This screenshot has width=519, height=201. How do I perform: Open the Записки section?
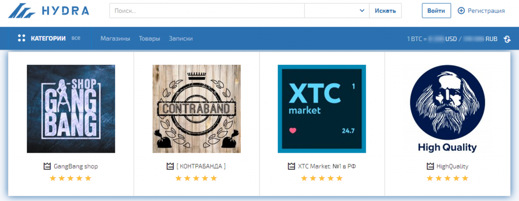coord(181,38)
